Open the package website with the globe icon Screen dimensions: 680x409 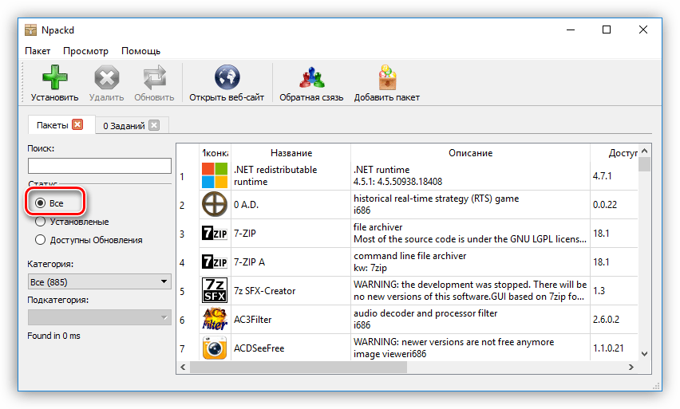point(227,78)
